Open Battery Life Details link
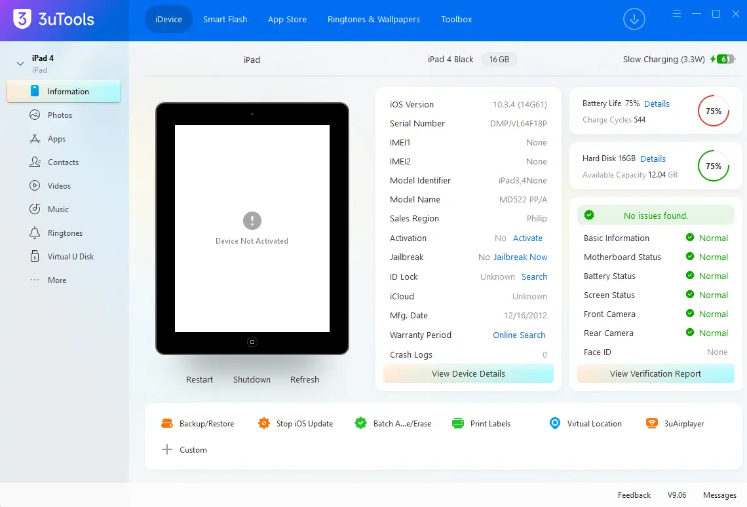The height and width of the screenshot is (507, 747). pos(657,103)
